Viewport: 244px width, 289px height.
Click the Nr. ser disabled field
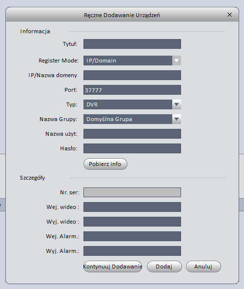132,192
